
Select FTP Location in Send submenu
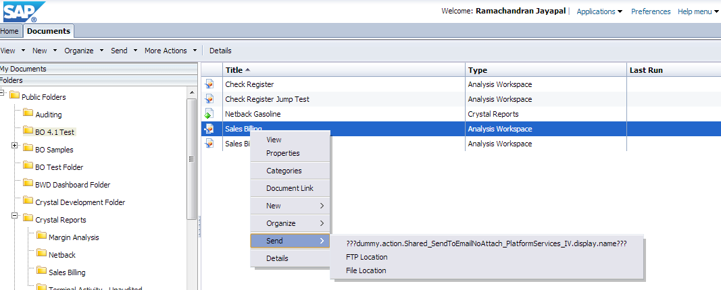tap(366, 257)
